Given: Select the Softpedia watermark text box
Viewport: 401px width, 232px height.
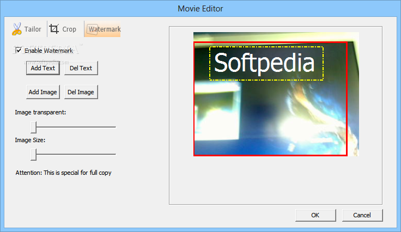Looking at the screenshot, I should click(x=266, y=63).
